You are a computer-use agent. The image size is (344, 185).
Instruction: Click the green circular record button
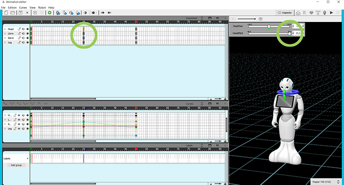[x=50, y=13]
